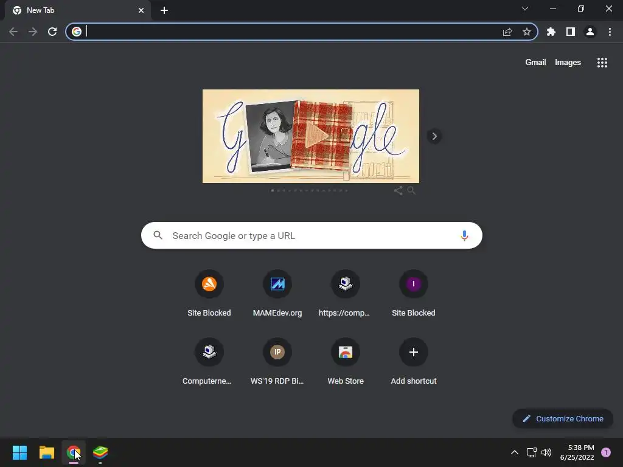
Task: Share the Google Doodle
Action: (398, 190)
